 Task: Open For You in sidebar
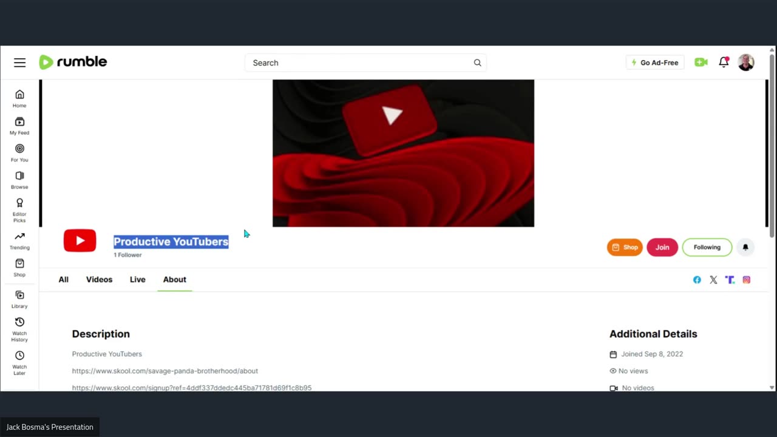pos(19,153)
